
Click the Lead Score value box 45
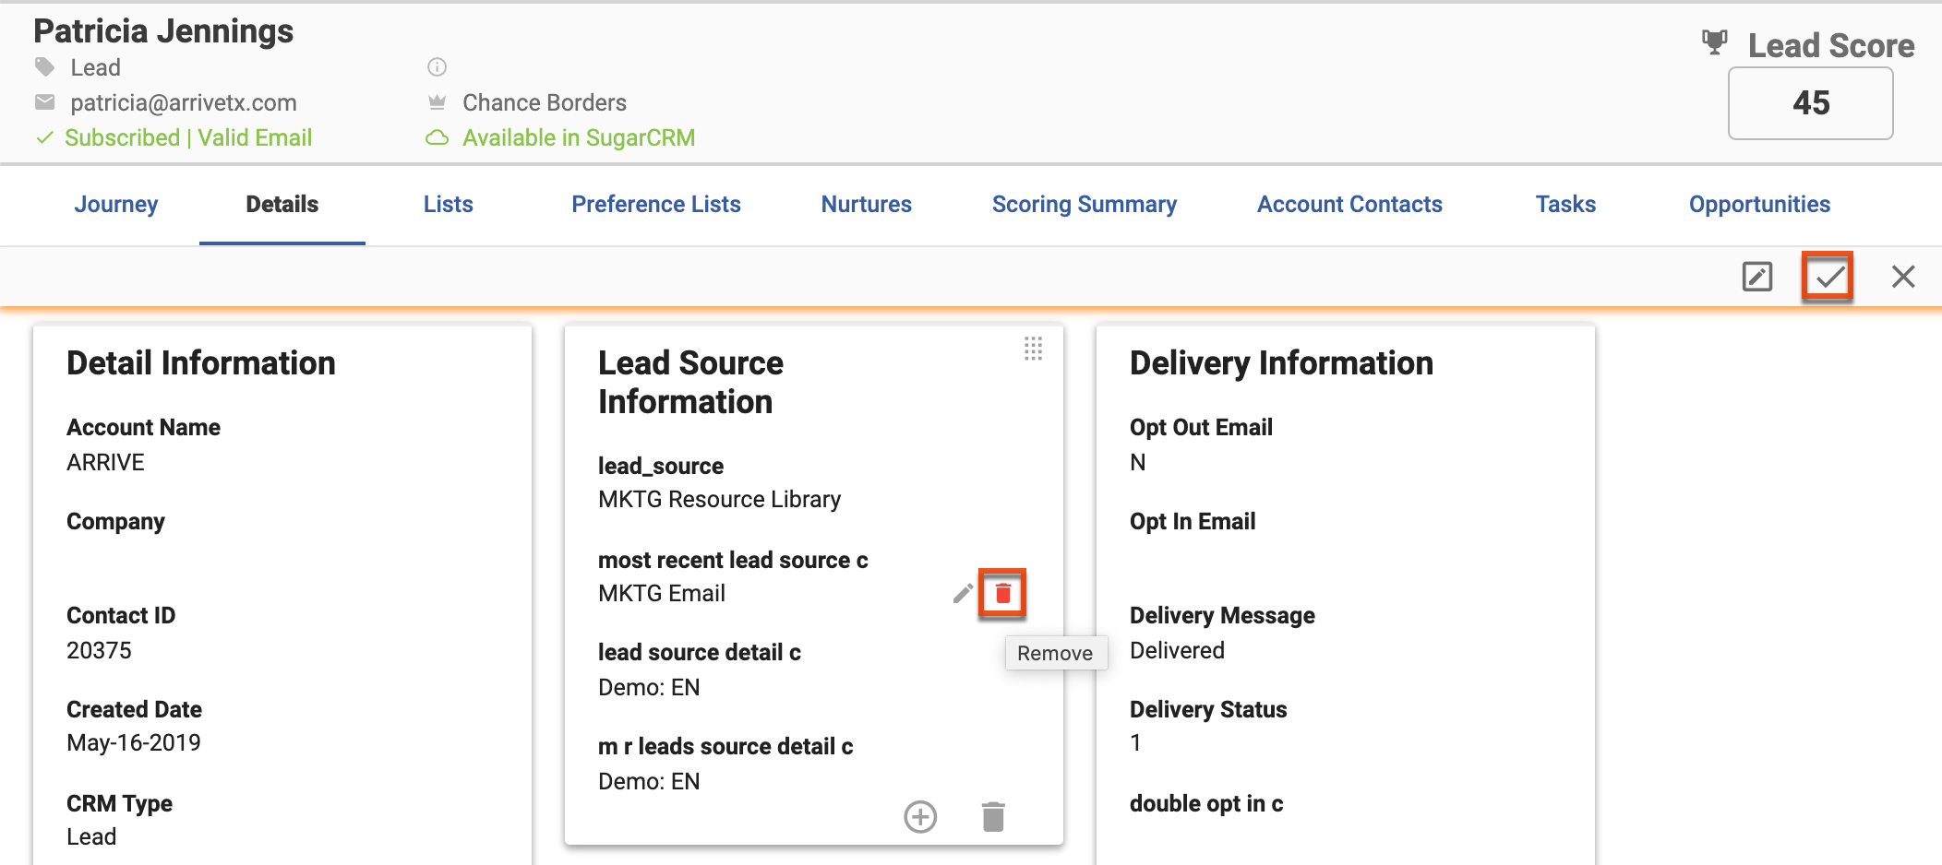click(1810, 103)
